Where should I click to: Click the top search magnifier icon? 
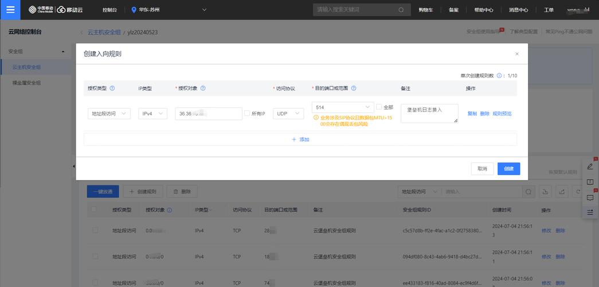click(x=401, y=10)
